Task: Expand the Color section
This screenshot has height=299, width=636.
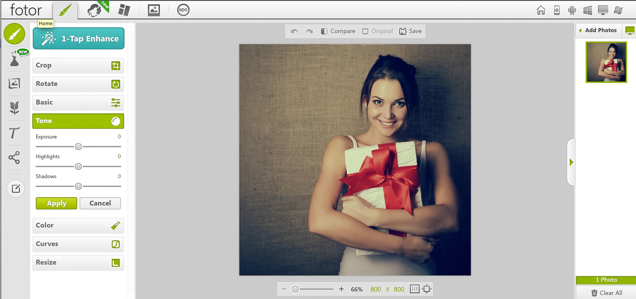Action: [x=78, y=225]
